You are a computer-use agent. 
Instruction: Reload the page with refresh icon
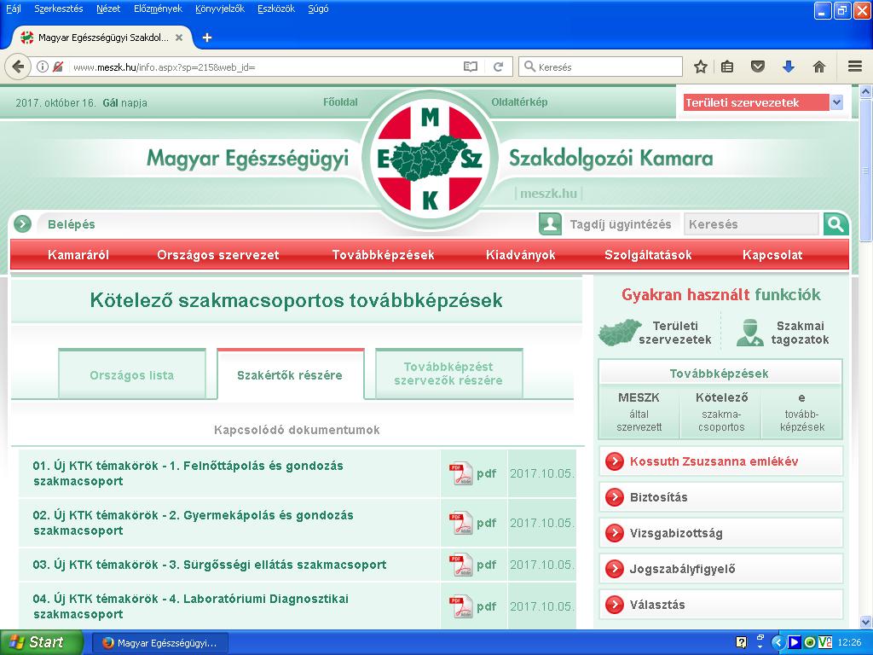498,67
